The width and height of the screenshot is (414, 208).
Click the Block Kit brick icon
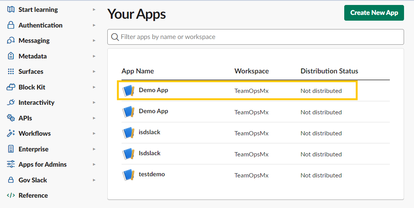(11, 87)
